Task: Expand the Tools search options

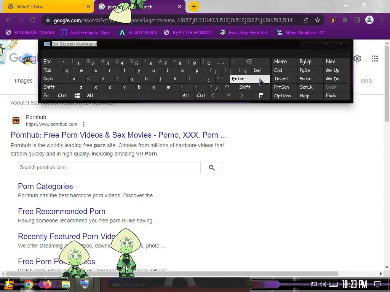Action: (366, 81)
